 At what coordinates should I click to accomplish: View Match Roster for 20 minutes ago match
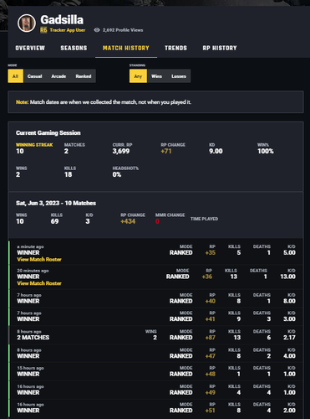click(x=39, y=283)
